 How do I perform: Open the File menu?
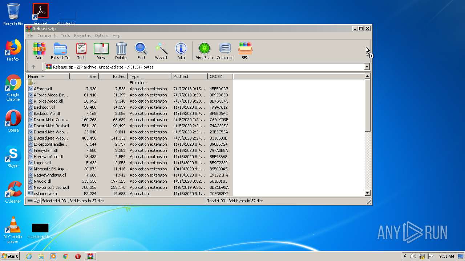coord(30,36)
